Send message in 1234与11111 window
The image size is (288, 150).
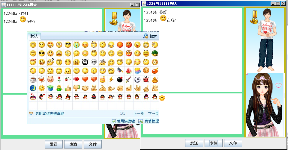click(194, 143)
